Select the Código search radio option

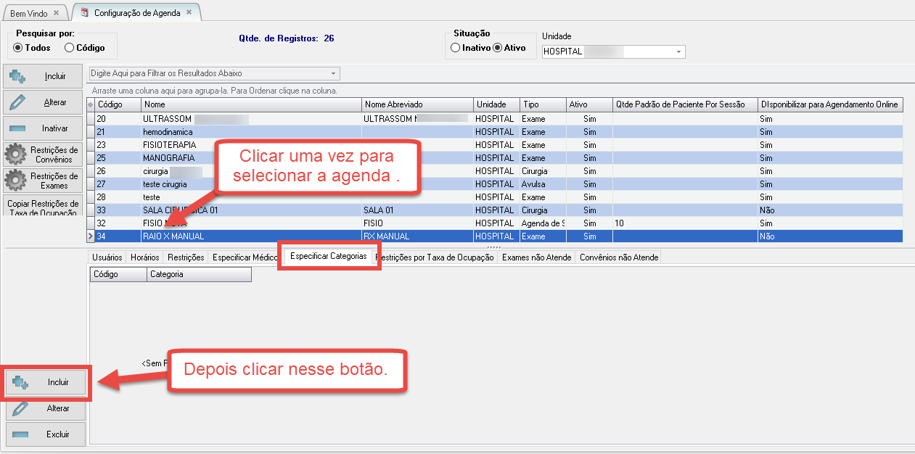[x=69, y=48]
